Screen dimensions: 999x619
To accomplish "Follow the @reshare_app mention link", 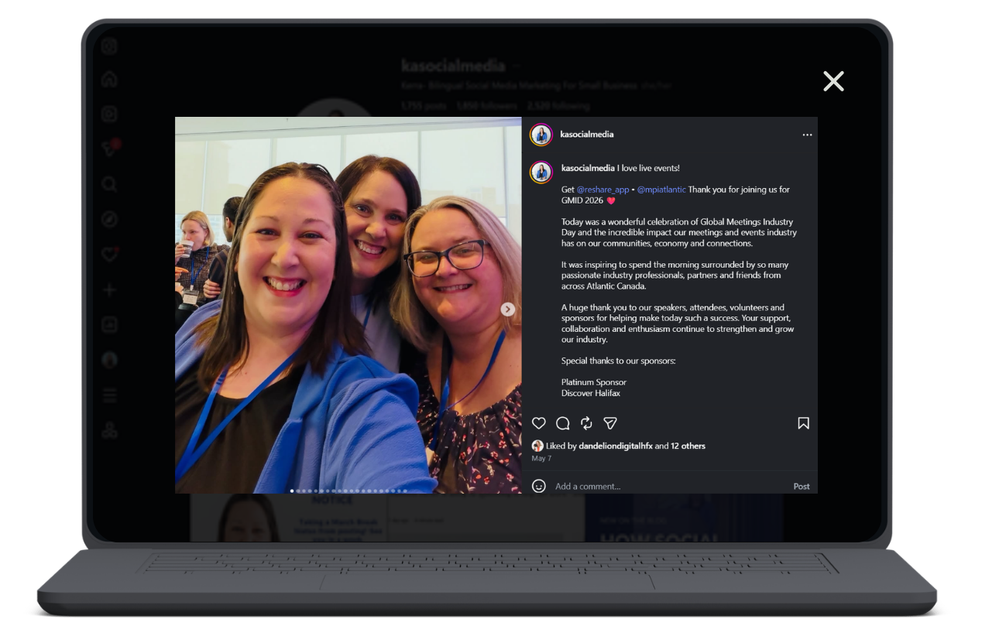I will click(x=602, y=190).
